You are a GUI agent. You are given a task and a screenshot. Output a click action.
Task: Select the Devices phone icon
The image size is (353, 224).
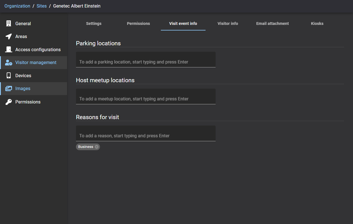point(8,76)
